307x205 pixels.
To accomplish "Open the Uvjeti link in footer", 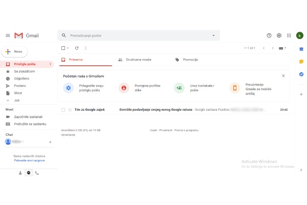I will tap(153, 130).
